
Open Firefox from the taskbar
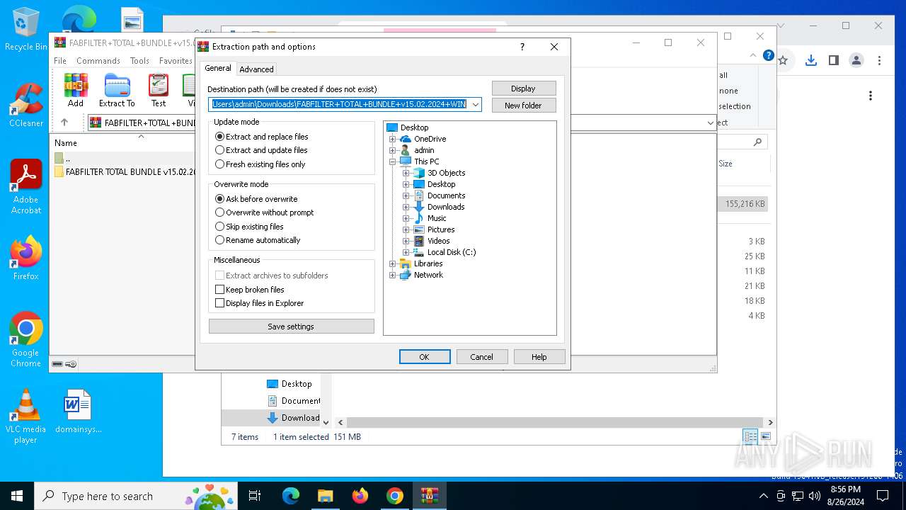click(360, 496)
